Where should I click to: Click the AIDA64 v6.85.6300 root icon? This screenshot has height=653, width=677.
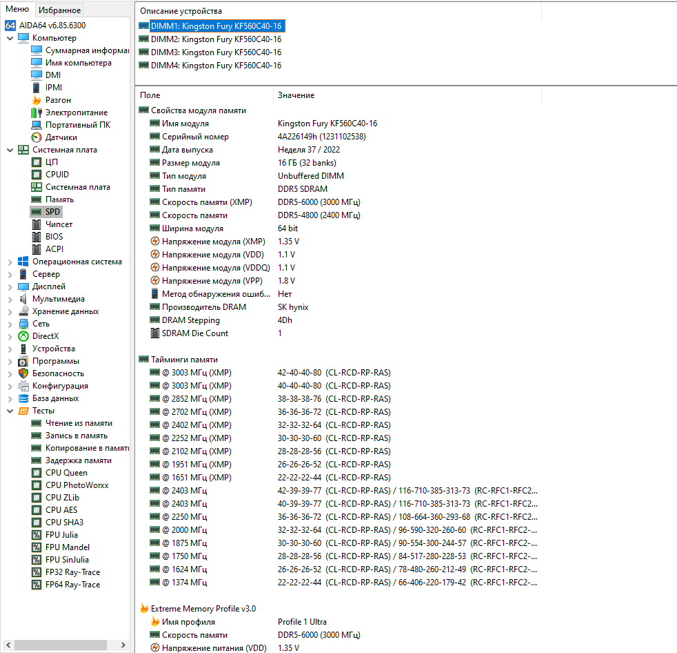tap(10, 26)
